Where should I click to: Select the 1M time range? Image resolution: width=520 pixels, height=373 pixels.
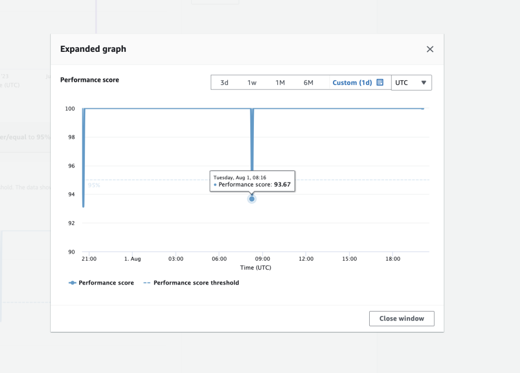[280, 82]
